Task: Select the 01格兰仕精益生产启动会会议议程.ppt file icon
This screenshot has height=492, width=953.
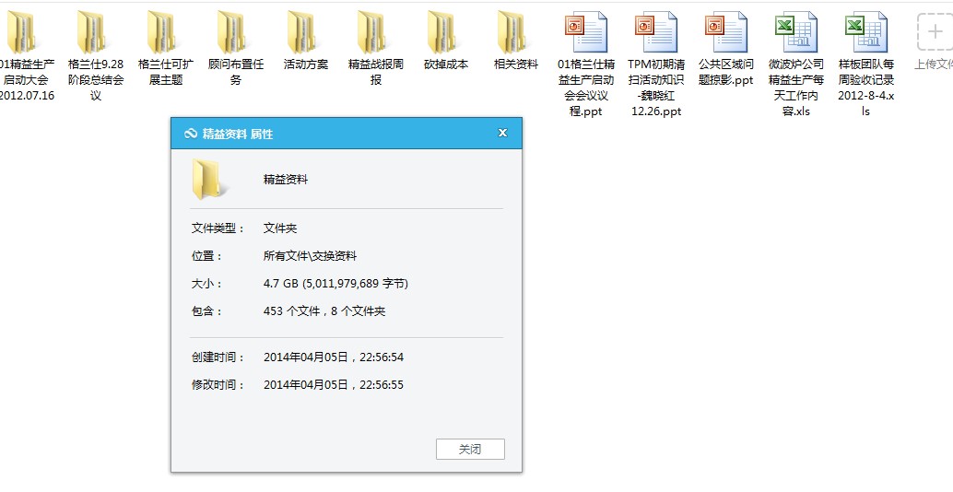Action: click(x=586, y=32)
